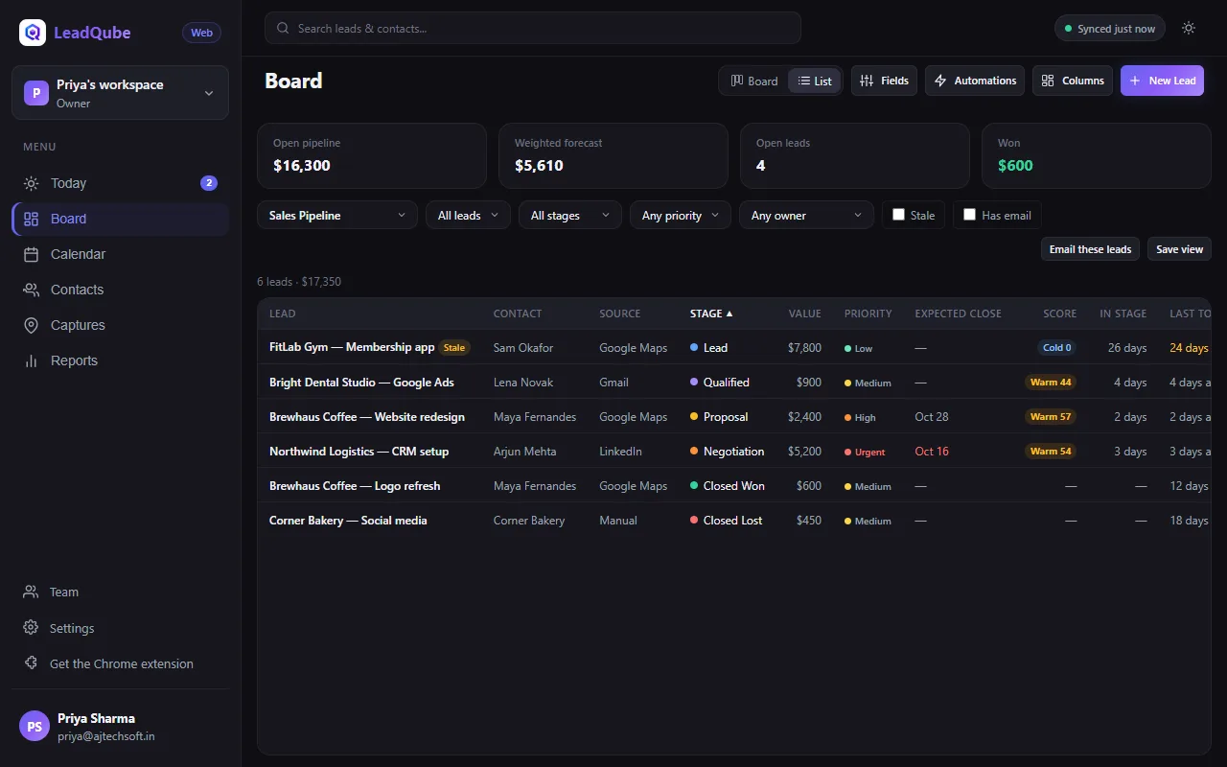Viewport: 1227px width, 767px height.
Task: Click the Urgent priority on Northwind row
Action: click(865, 452)
